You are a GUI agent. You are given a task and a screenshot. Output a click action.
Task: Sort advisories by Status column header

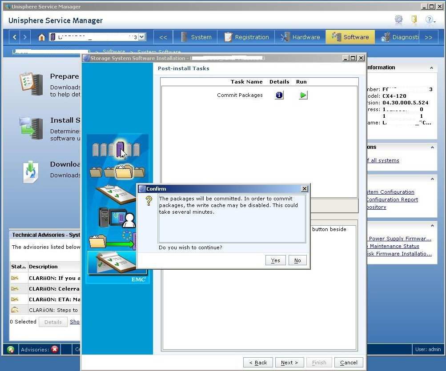[x=19, y=267]
